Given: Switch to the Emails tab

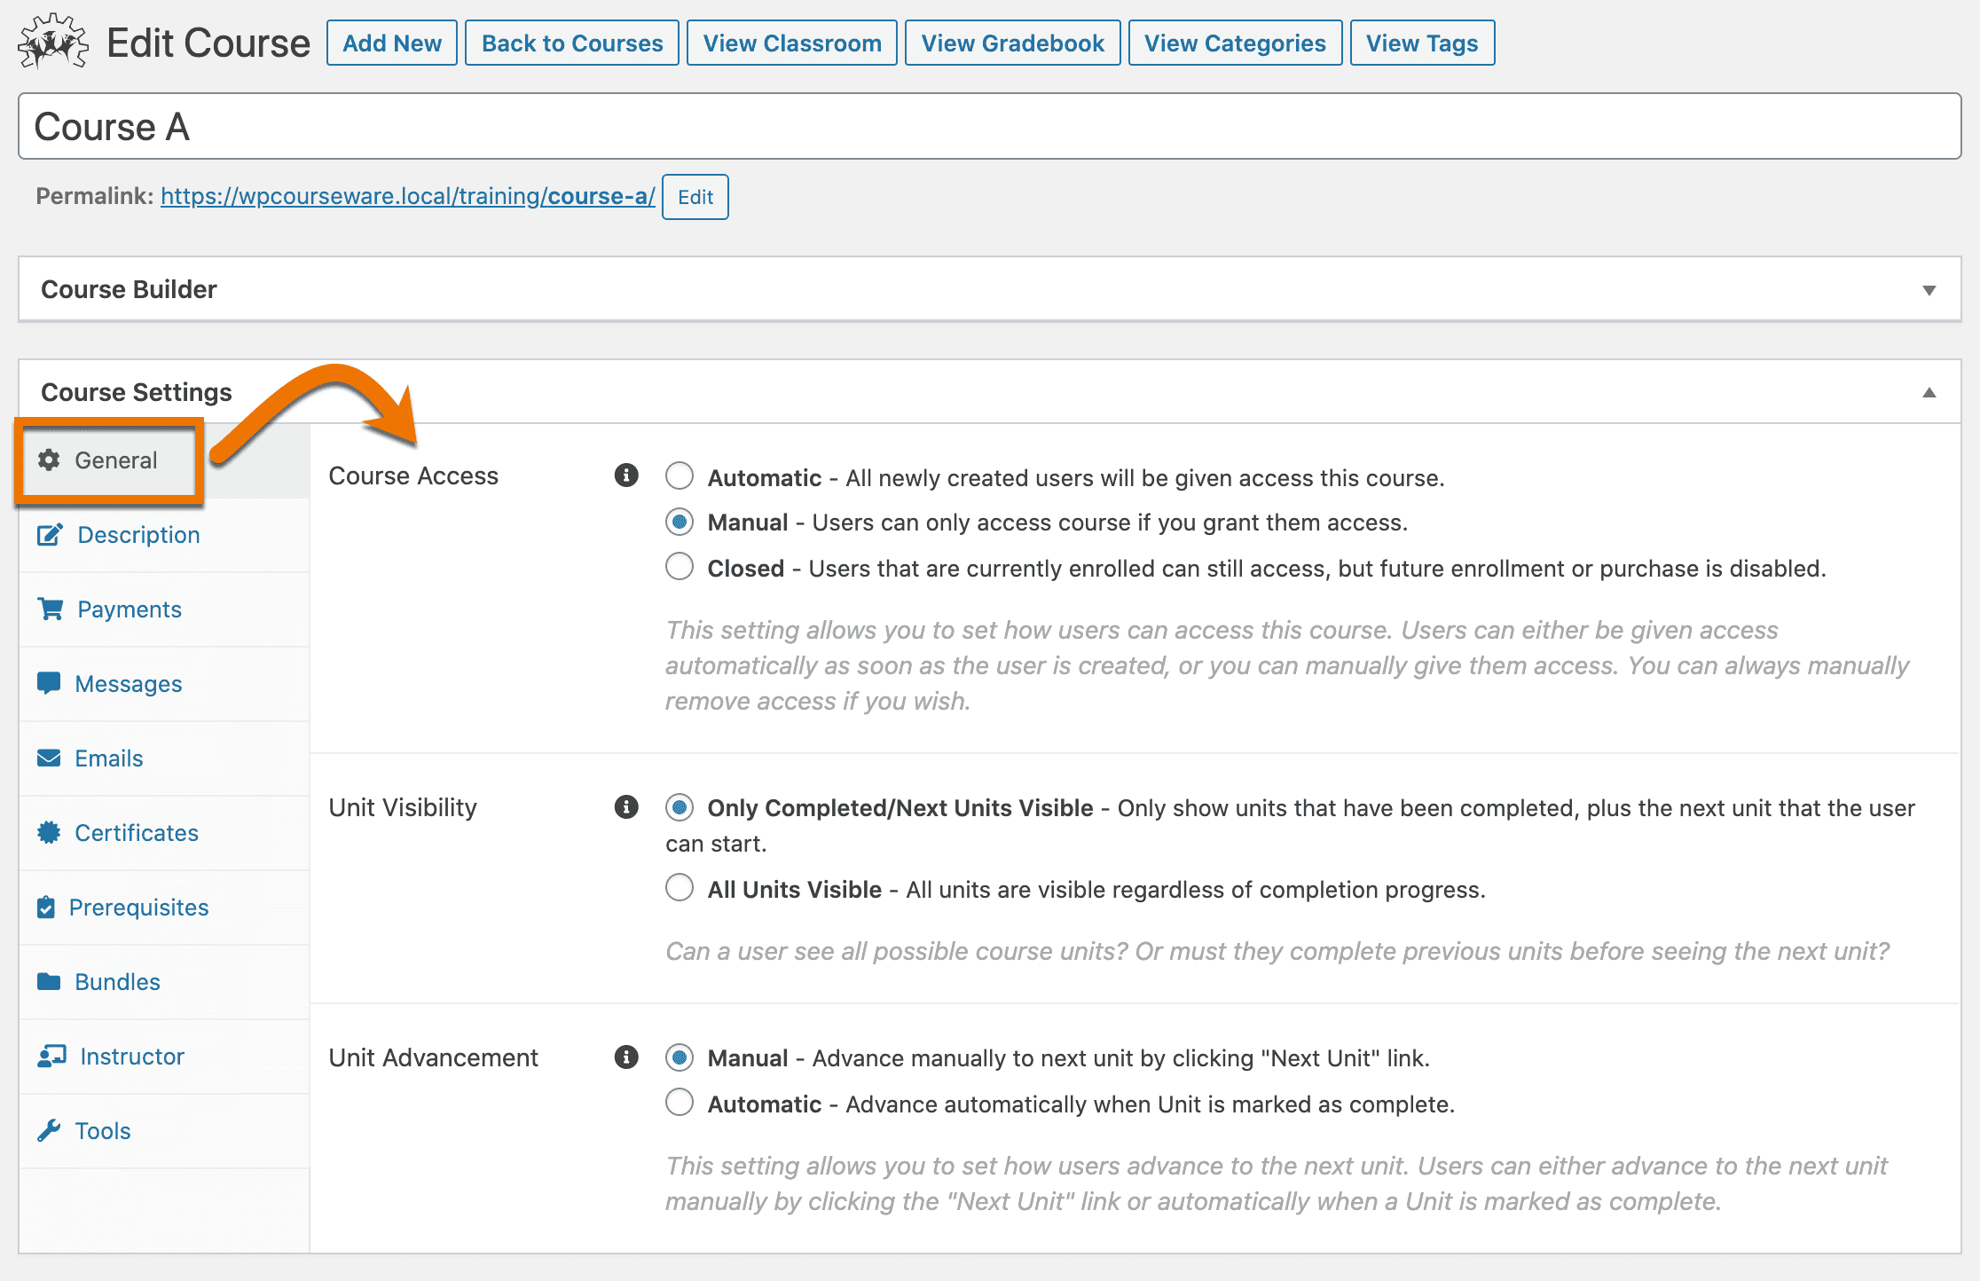Looking at the screenshot, I should point(165,758).
